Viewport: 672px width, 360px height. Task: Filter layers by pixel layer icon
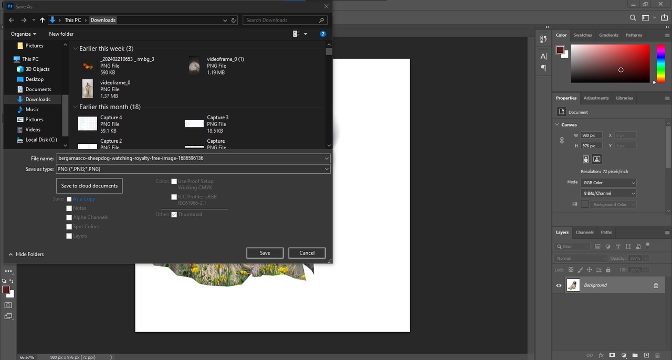[x=597, y=247]
